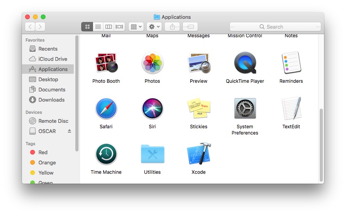This screenshot has height=215, width=346.
Task: Click the sidebar scrollbar
Action: (x=77, y=93)
